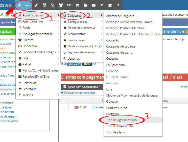Screen dimensions: 188x142
Task: Click the filter funnel toolbar icon
Action: pos(102,5)
